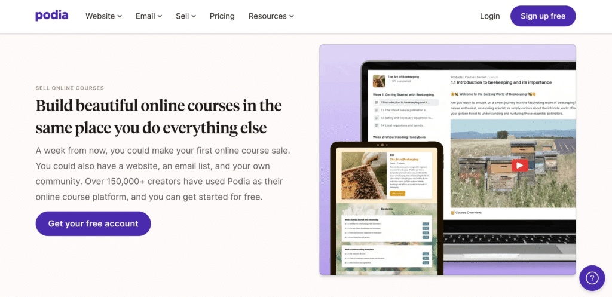The image size is (612, 297).
Task: Click the beekeeper honeycomb image on tablet
Action: coord(364,176)
